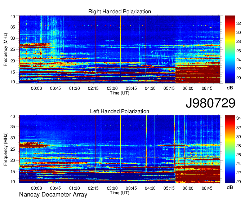Image resolution: width=245 pixels, height=199 pixels.
Task: Click the 06:45 time tick under top plot
Action: [x=207, y=88]
